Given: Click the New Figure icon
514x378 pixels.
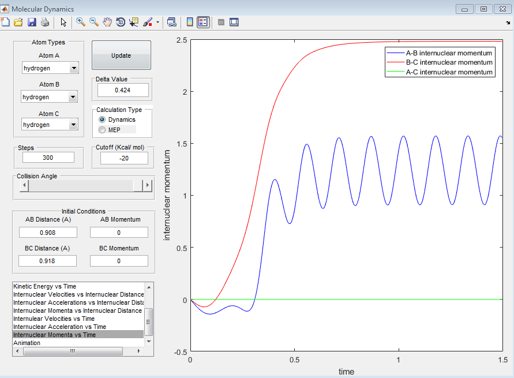Looking at the screenshot, I should [6, 23].
